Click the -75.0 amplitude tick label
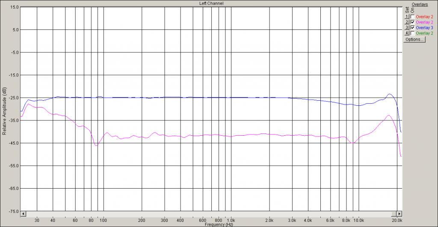Viewport: 438px width, 227px height. pos(14,211)
